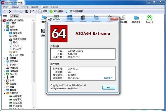Open the 查看(V) menu
The height and width of the screenshot is (111, 166).
click(x=15, y=7)
